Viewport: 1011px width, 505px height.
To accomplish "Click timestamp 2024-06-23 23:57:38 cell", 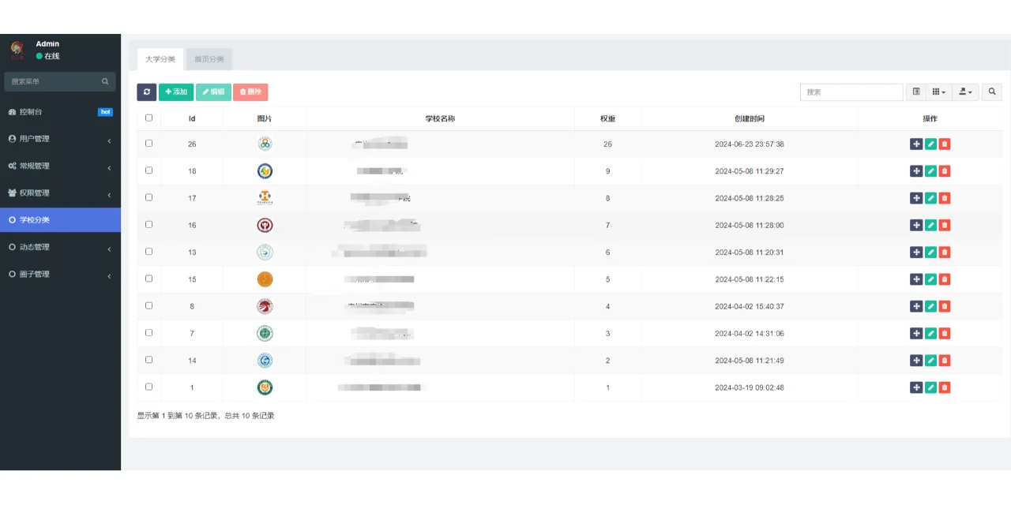I will tap(750, 144).
